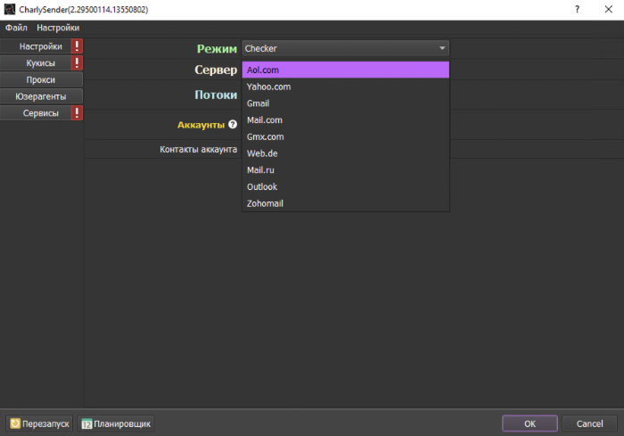This screenshot has width=624, height=436.
Task: Click the red warning icon beside Настройки
Action: click(x=77, y=46)
